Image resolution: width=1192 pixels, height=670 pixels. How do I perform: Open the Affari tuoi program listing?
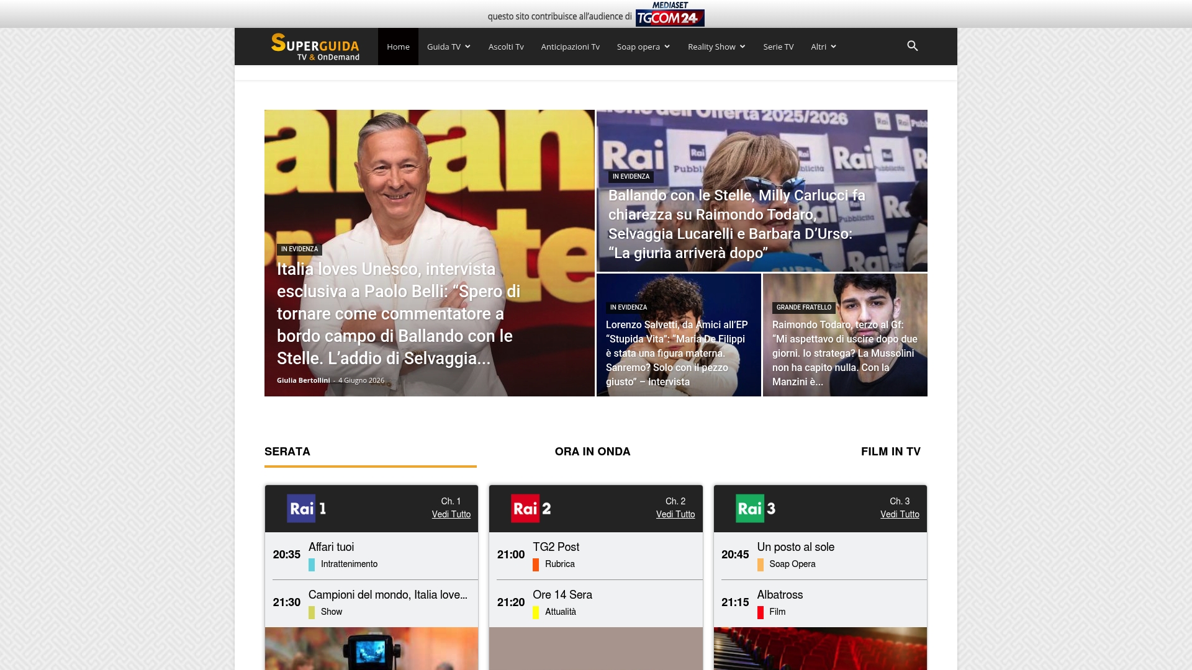click(x=332, y=547)
